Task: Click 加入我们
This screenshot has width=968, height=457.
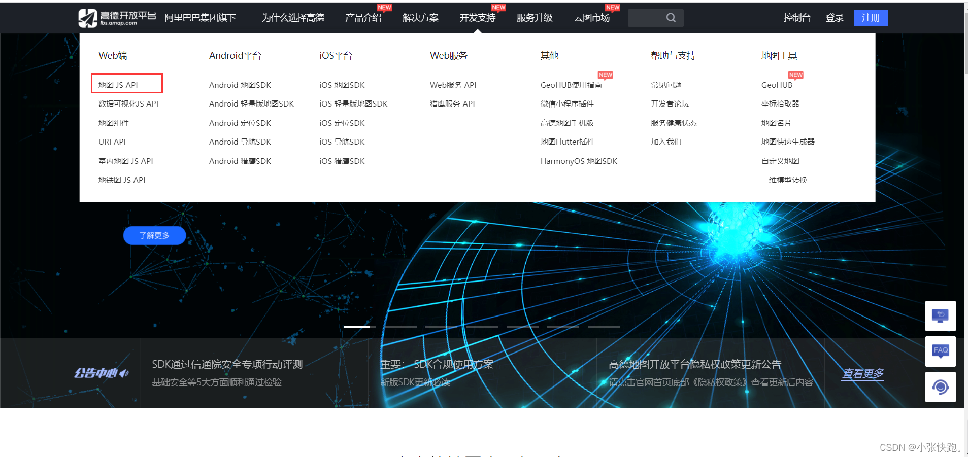Action: click(666, 142)
